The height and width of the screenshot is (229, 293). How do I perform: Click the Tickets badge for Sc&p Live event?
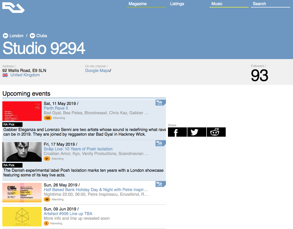pyautogui.click(x=160, y=143)
